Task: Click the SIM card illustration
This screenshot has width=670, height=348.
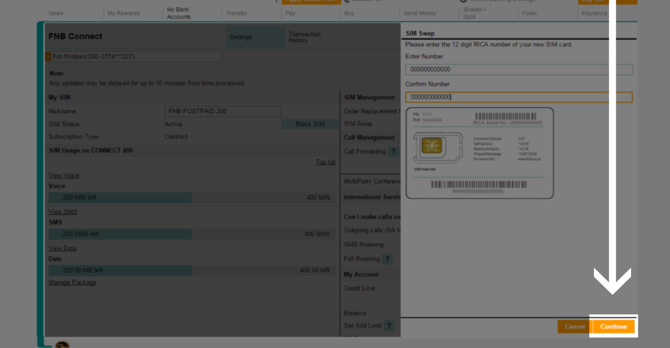Action: pyautogui.click(x=480, y=153)
